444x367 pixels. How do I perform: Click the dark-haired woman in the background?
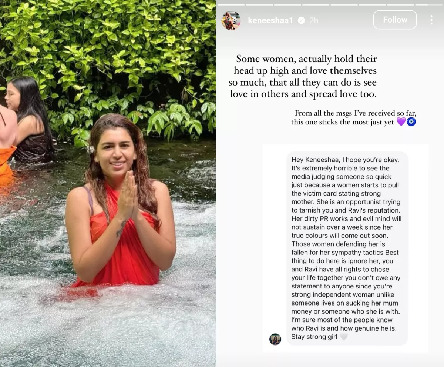click(29, 119)
